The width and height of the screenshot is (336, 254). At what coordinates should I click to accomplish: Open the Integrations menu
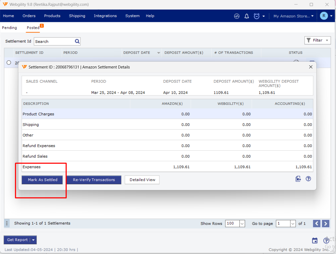(x=105, y=16)
